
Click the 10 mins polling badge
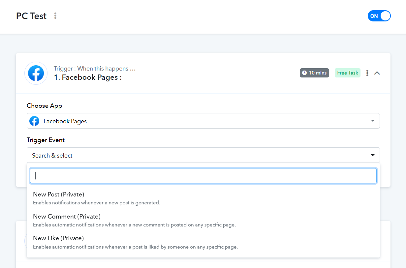pos(314,73)
